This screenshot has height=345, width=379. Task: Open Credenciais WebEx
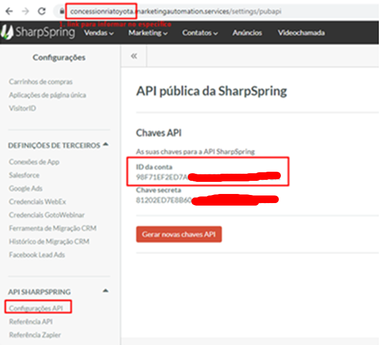tap(37, 202)
